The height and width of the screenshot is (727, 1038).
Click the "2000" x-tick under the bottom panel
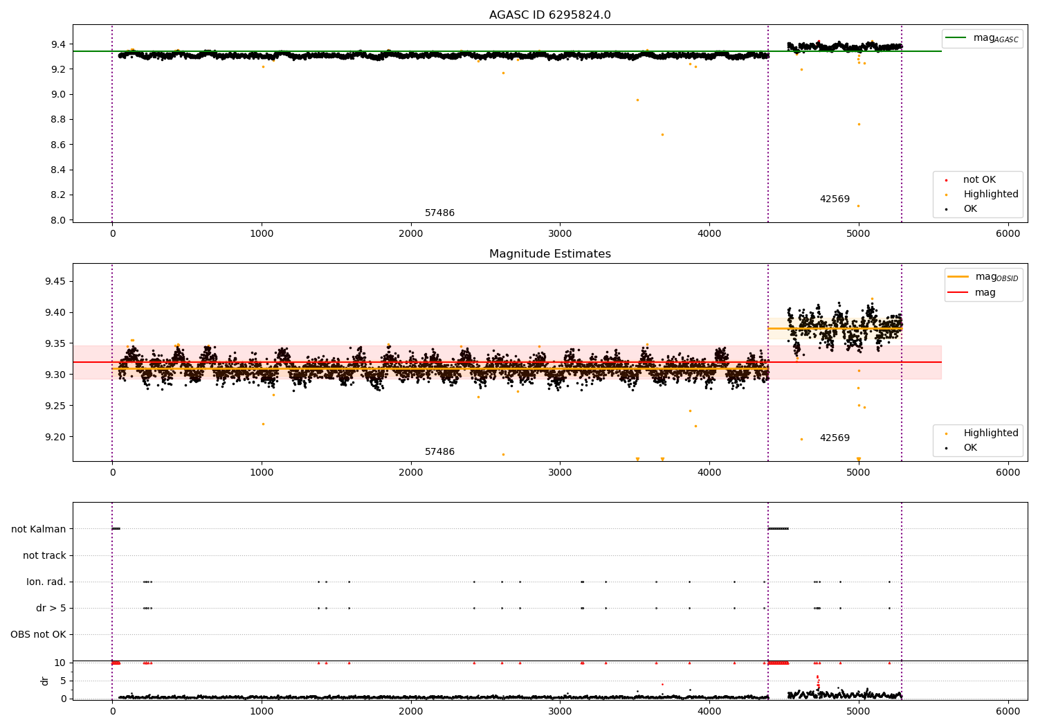(411, 712)
